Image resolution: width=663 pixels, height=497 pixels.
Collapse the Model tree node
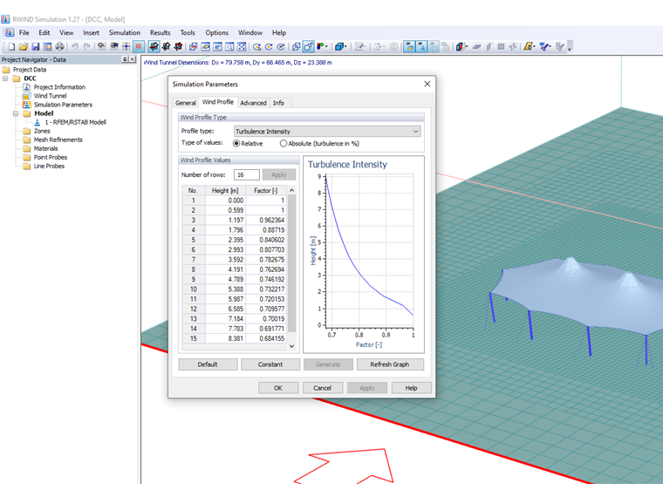[x=16, y=113]
